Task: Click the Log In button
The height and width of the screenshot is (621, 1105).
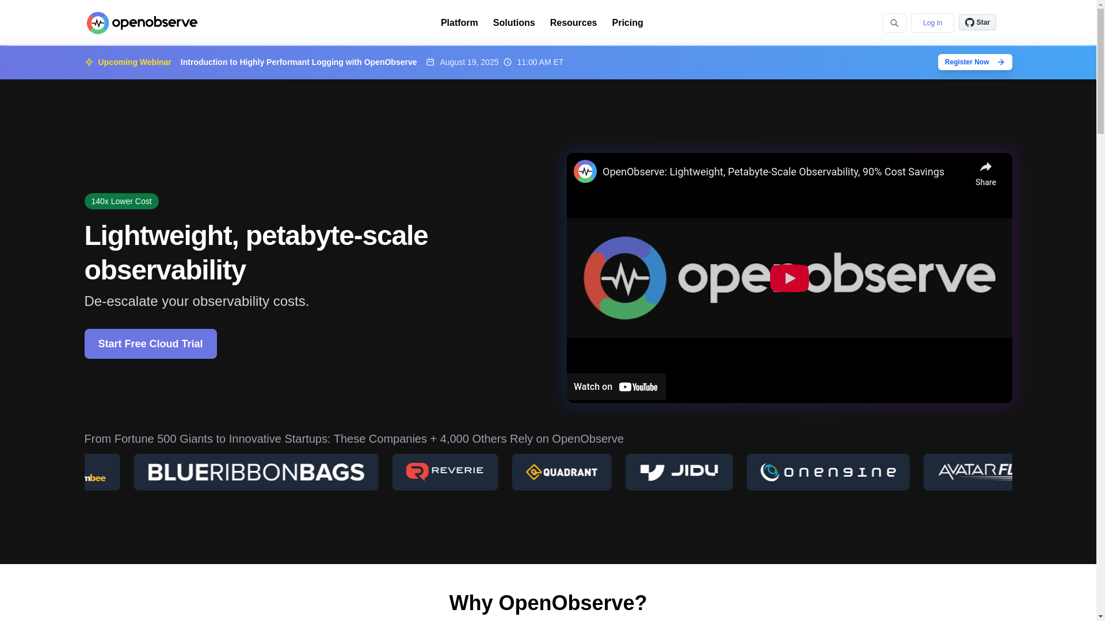Action: (932, 23)
